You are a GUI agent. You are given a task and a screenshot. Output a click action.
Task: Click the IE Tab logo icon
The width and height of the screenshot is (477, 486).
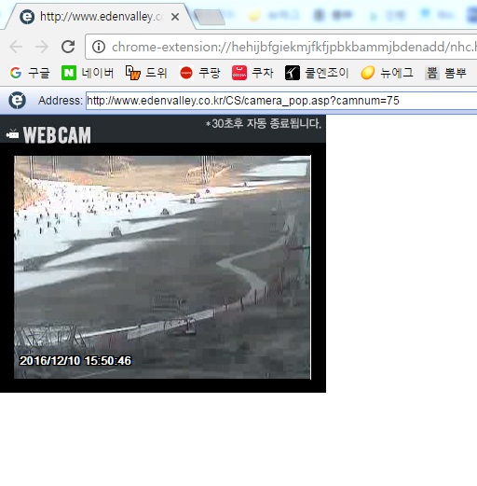(x=17, y=100)
